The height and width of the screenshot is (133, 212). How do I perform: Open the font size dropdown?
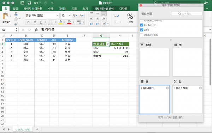pyautogui.click(x=69, y=16)
